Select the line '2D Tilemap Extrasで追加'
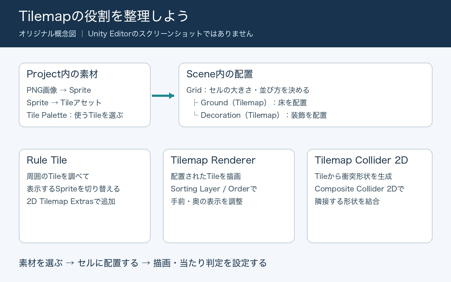 pos(71,201)
